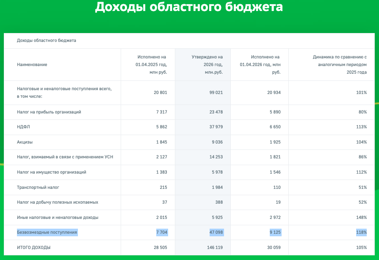379x260 pixels.
Task: Click the 148% dynamics cell
Action: (x=361, y=217)
